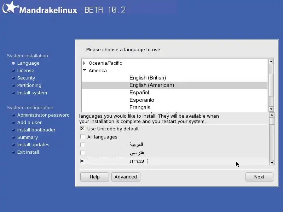Click the System configuration heading
The width and height of the screenshot is (283, 212).
[x=30, y=108]
